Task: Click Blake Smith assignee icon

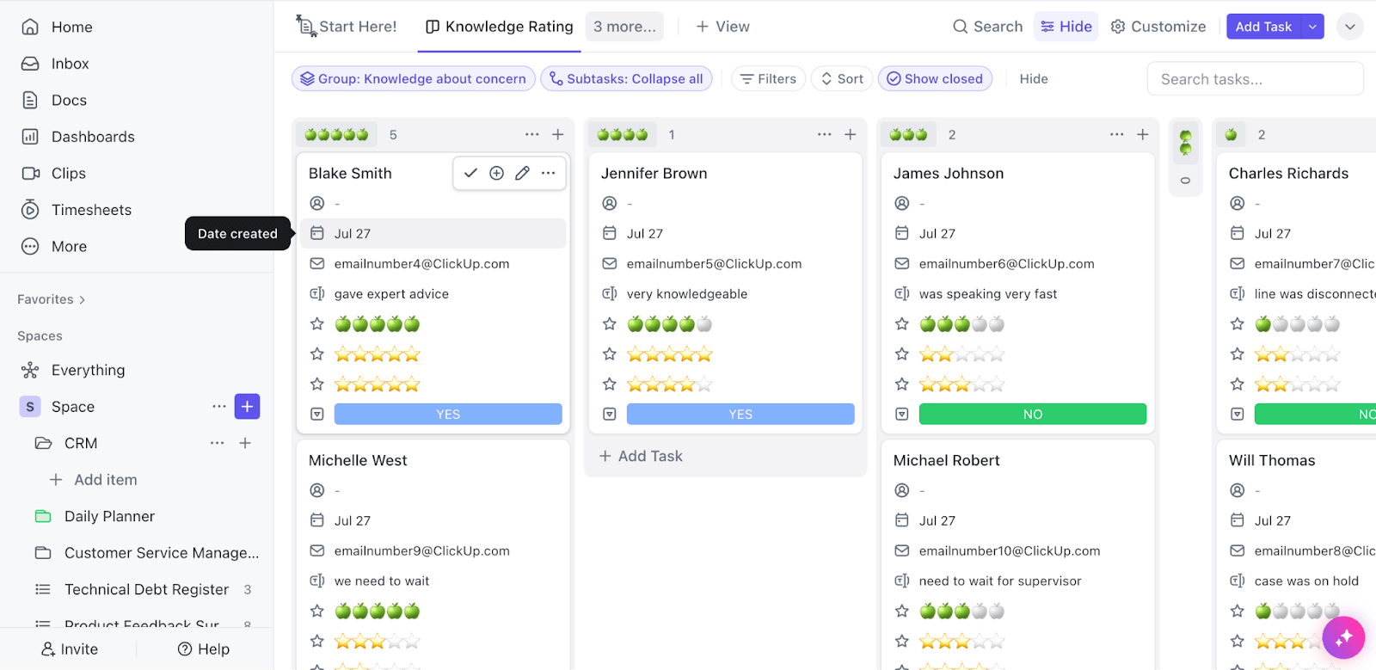Action: coord(317,203)
